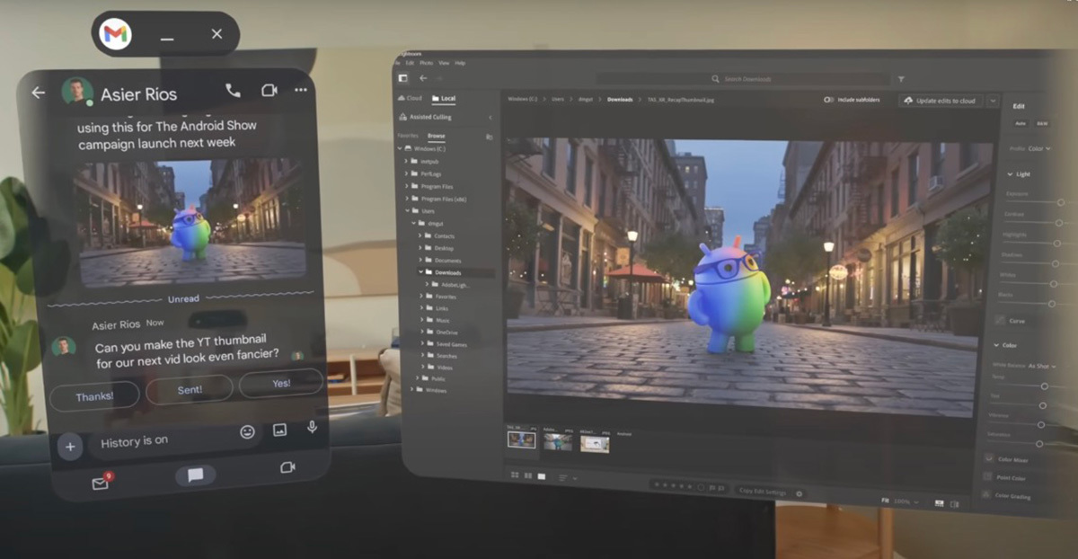The height and width of the screenshot is (559, 1078).
Task: Click the Search Downloads field
Action: click(741, 79)
